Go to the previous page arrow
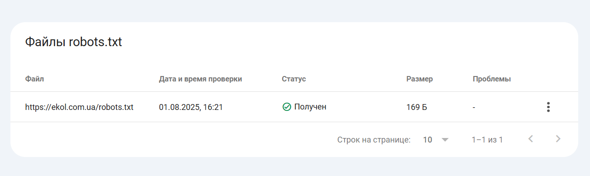This screenshot has height=176, width=590. coord(531,139)
